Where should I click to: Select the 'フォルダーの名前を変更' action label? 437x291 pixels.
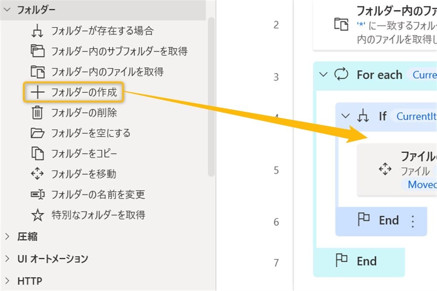(98, 194)
